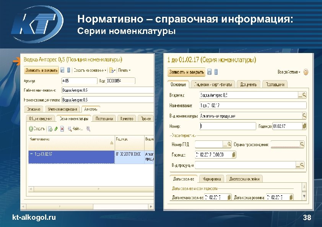322x227 pixels.
Task: Open the Качество sub-tab
Action: (127, 119)
